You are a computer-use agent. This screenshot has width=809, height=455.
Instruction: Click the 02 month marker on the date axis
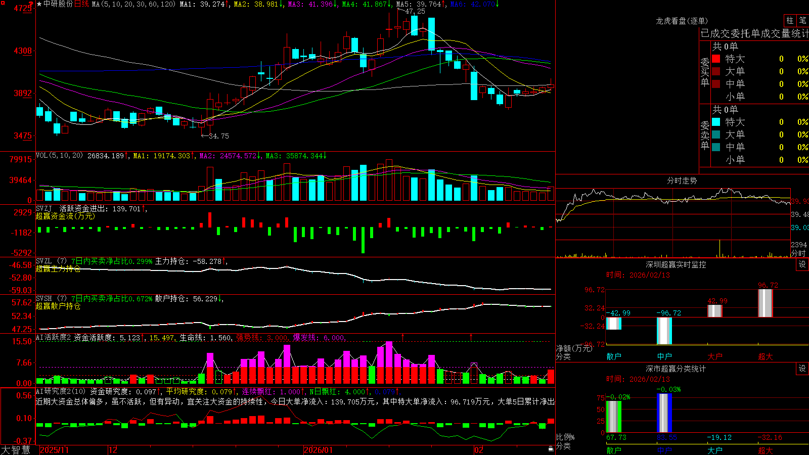click(478, 449)
